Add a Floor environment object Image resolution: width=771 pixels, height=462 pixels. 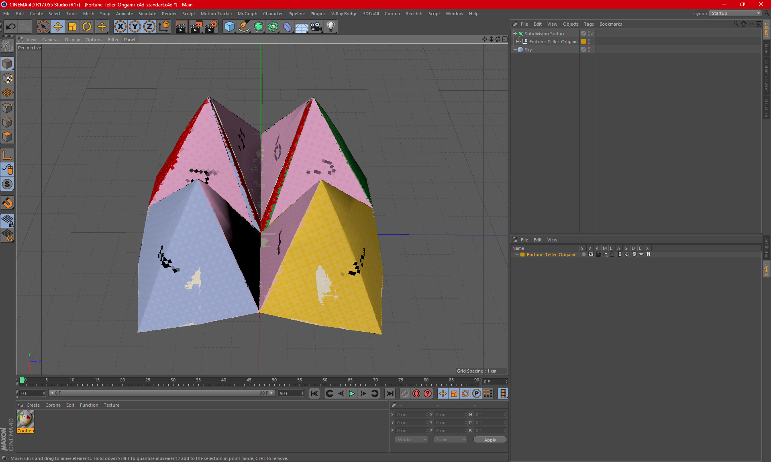pos(302,27)
